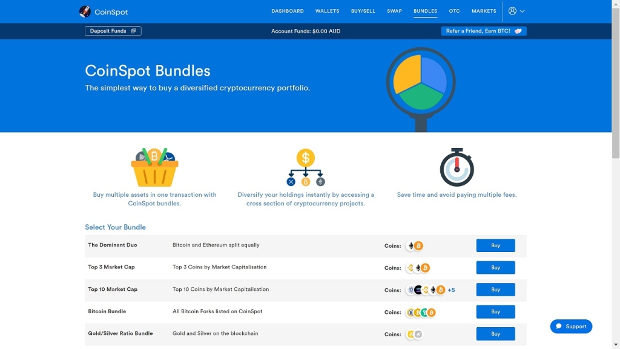Click 'Bitcoin and Ethereum split equally' description

(216, 245)
